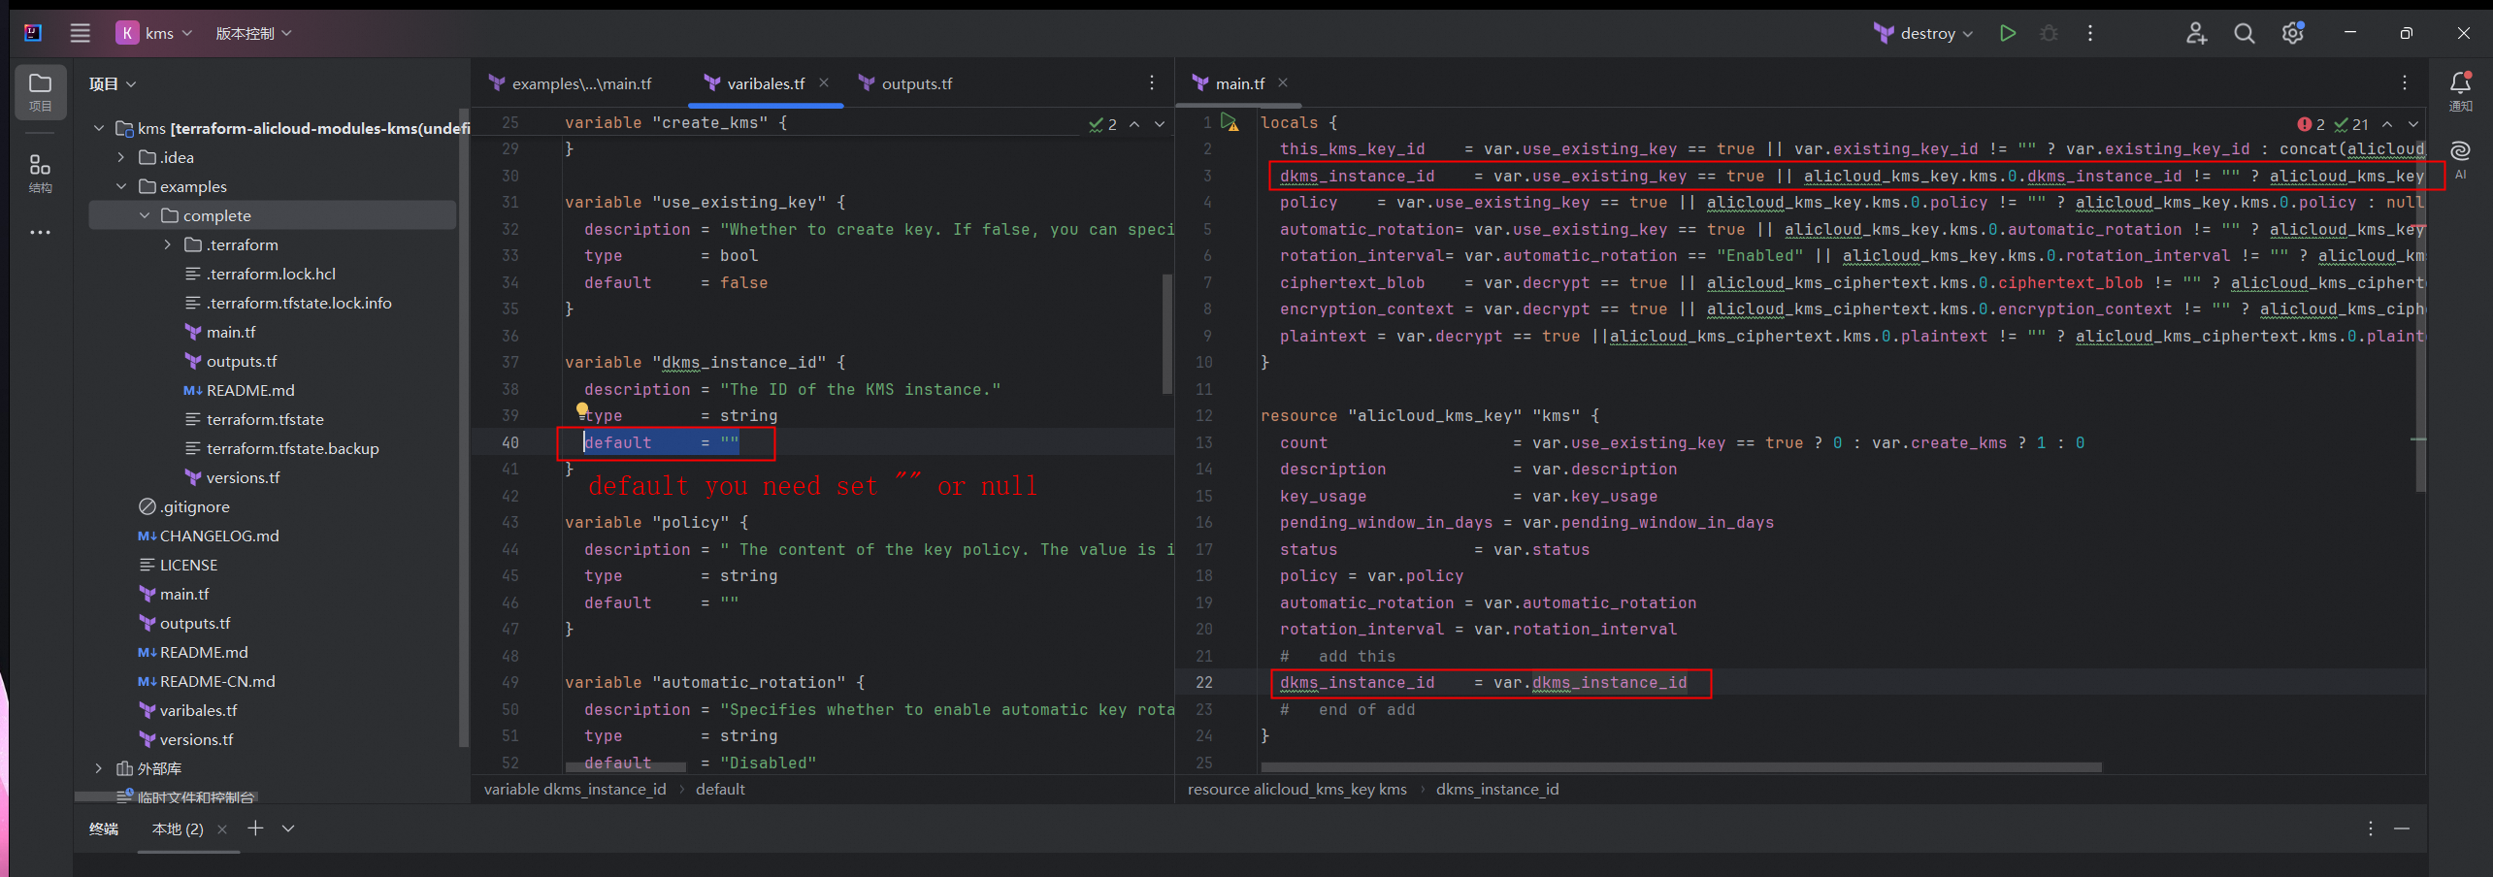Screen dimensions: 2493x877
Task: Select terraform.tfstate.backup file
Action: pos(292,448)
